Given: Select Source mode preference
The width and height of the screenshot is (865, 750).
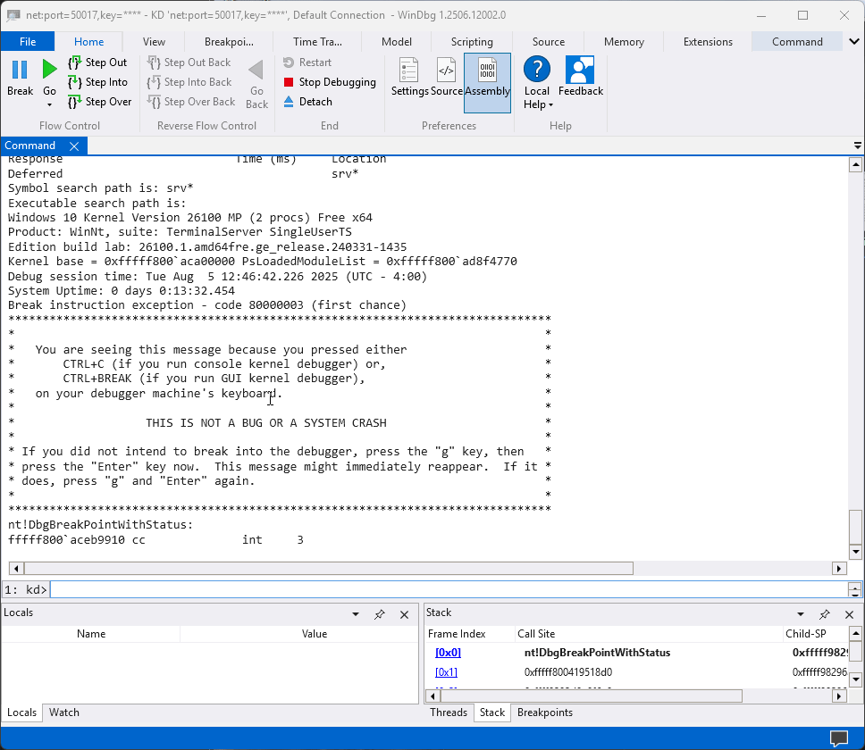Looking at the screenshot, I should click(446, 78).
